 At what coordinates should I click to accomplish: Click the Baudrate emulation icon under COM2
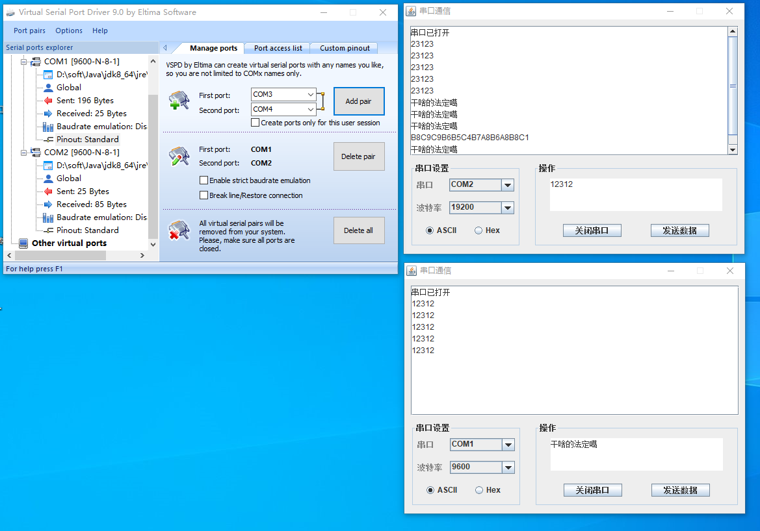(x=48, y=217)
